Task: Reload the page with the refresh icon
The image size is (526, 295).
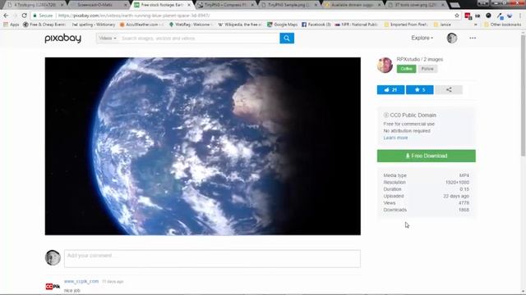Action: pos(24,16)
